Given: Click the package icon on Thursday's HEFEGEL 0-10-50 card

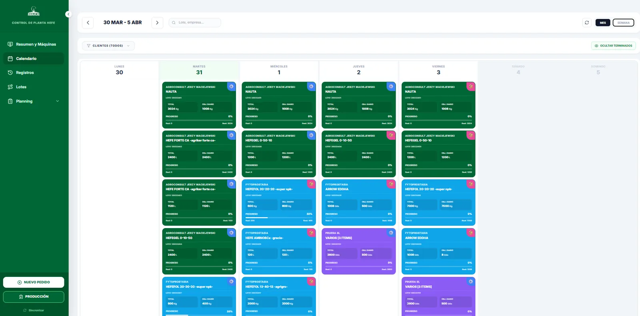Looking at the screenshot, I should pos(391,135).
